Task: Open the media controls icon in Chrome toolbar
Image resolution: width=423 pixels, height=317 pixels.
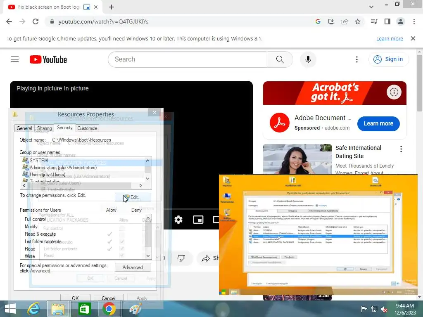Action: [x=374, y=21]
